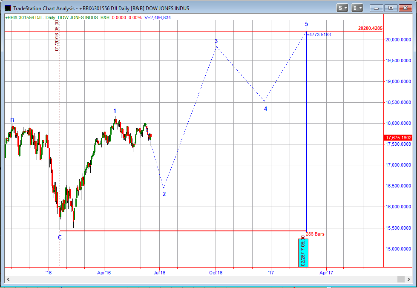The height and width of the screenshot is (288, 417).
Task: Click the +BBIX:301556 DJI - Daily symbol text
Action: tap(30, 17)
